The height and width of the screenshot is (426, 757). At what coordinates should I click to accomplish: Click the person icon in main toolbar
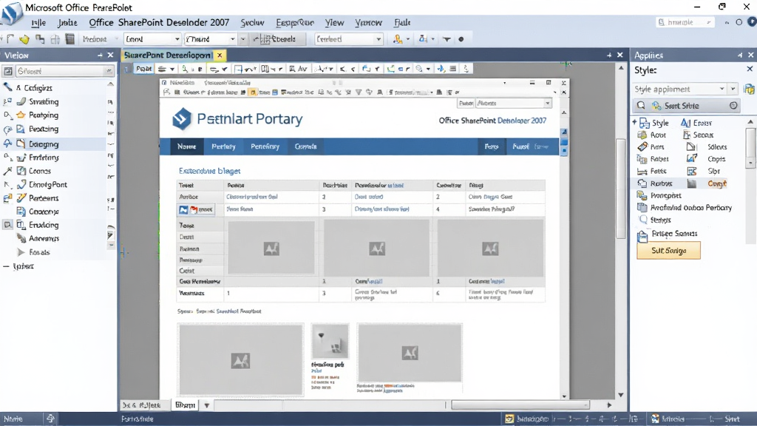(397, 39)
